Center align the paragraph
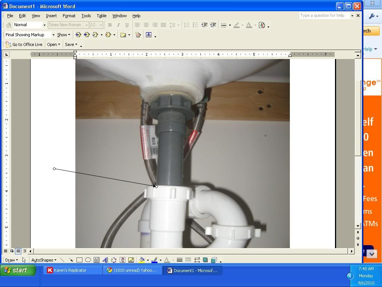This screenshot has width=382, height=287. point(146,25)
